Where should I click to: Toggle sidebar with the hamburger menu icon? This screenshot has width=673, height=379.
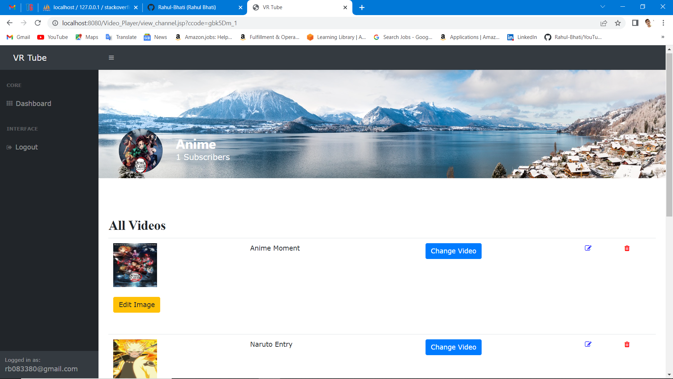(111, 58)
